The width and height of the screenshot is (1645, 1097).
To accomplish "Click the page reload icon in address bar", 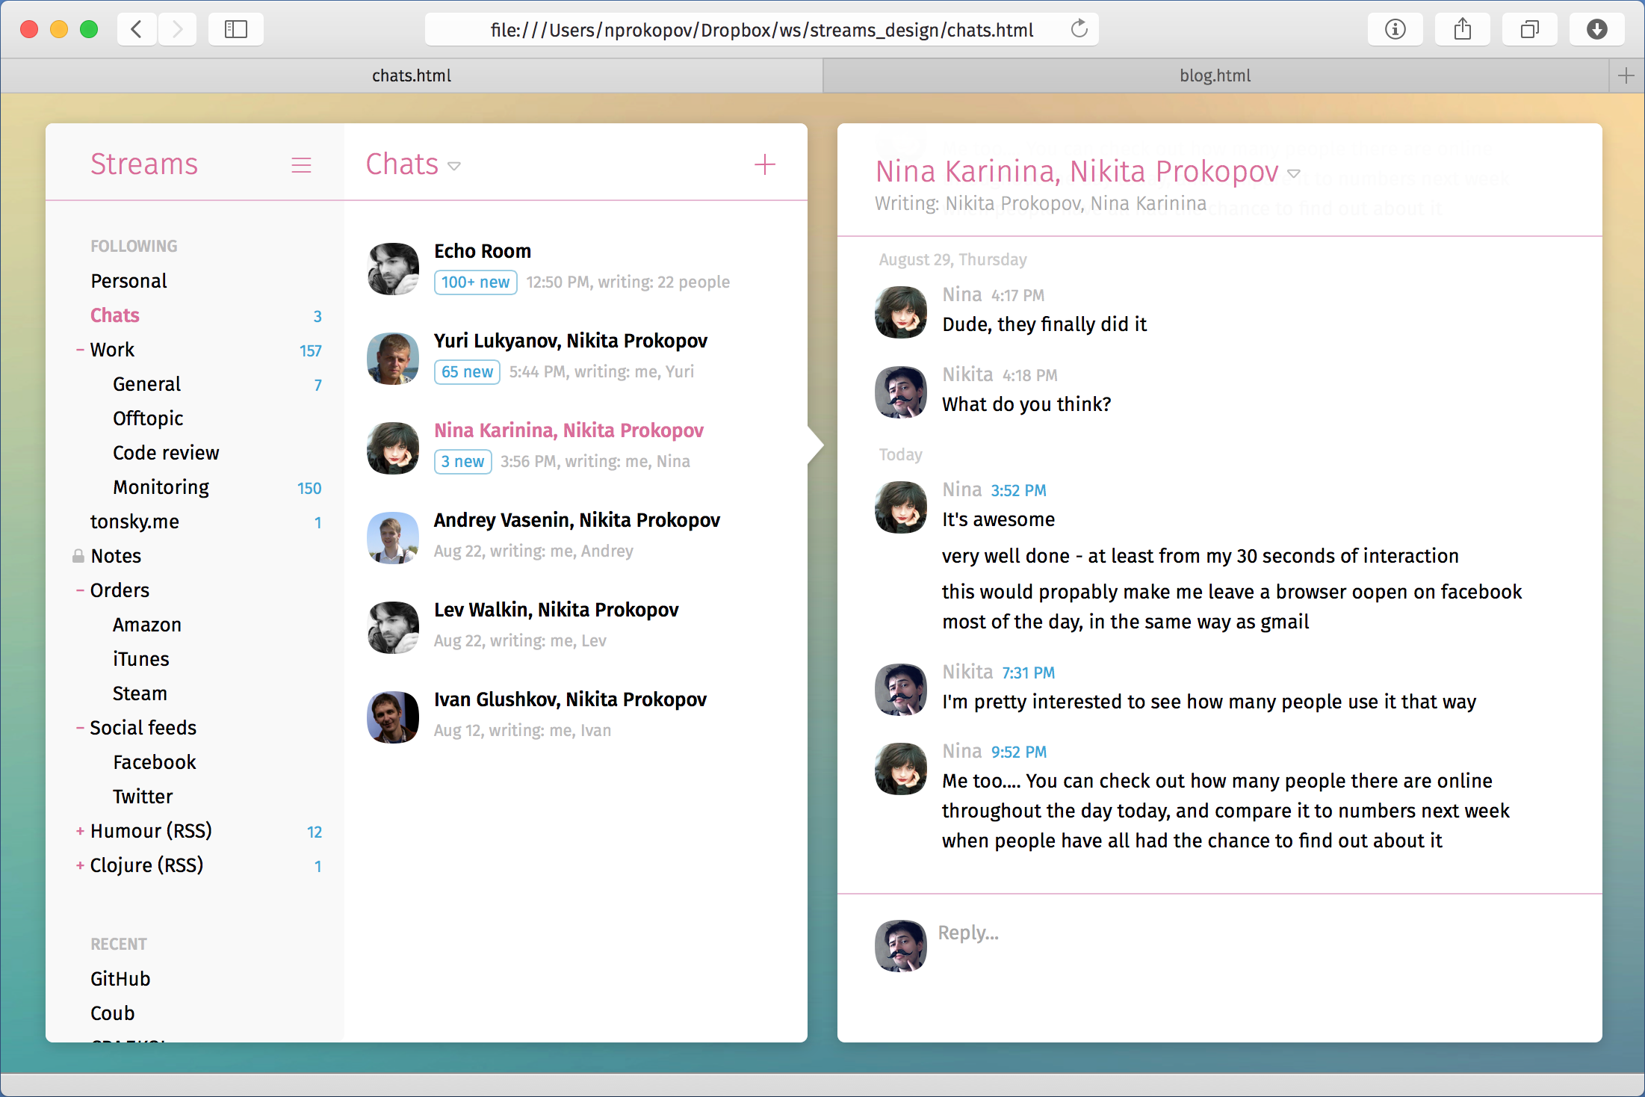I will [1079, 30].
